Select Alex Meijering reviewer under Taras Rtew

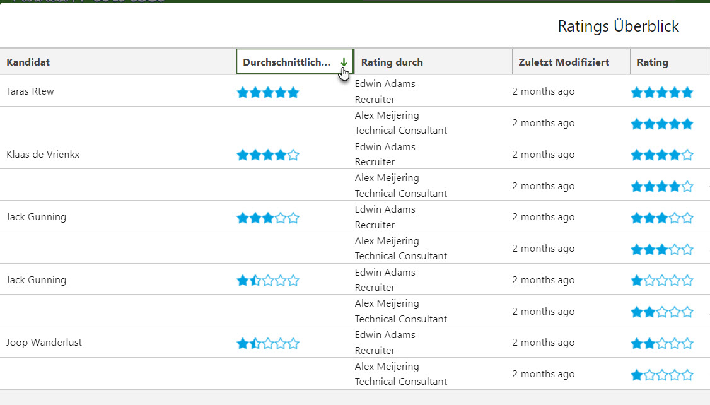click(x=387, y=115)
